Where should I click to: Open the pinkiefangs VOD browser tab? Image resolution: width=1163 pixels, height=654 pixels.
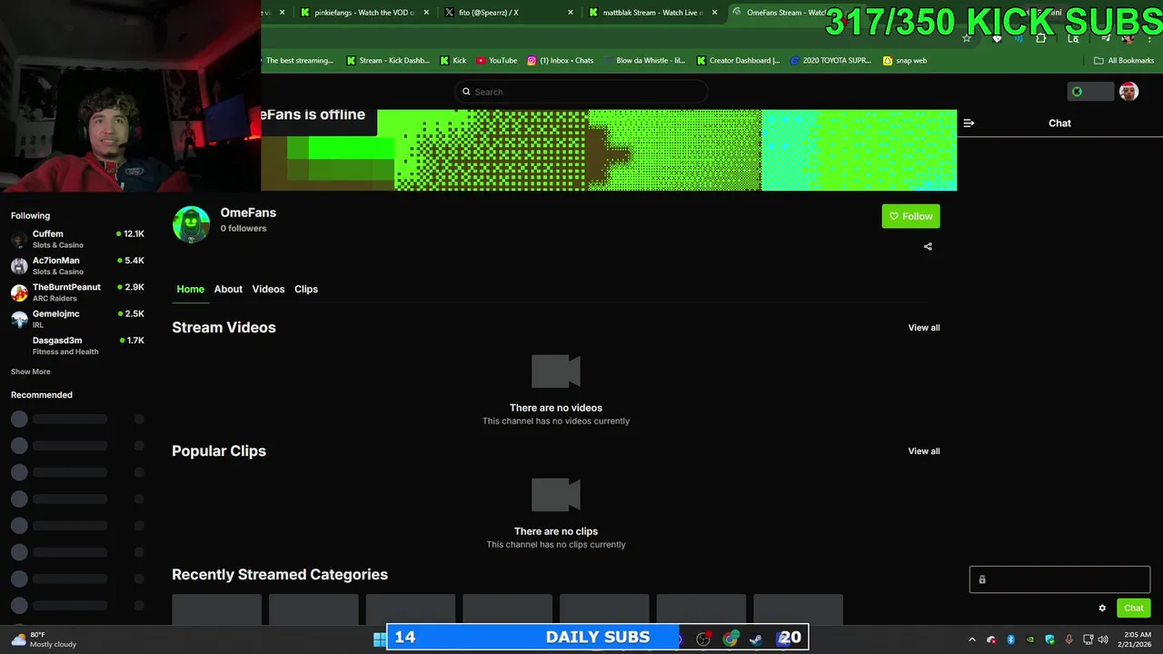pyautogui.click(x=357, y=13)
